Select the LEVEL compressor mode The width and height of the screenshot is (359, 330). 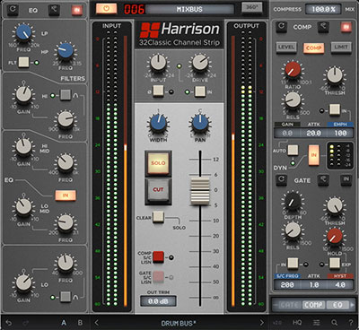286,48
